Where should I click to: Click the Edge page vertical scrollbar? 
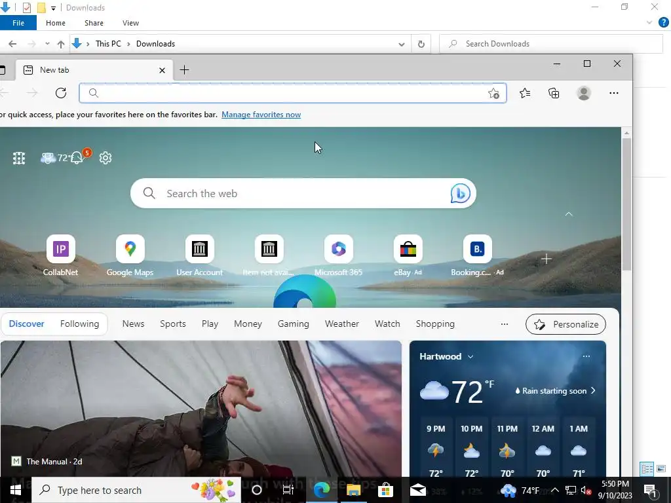(626, 204)
